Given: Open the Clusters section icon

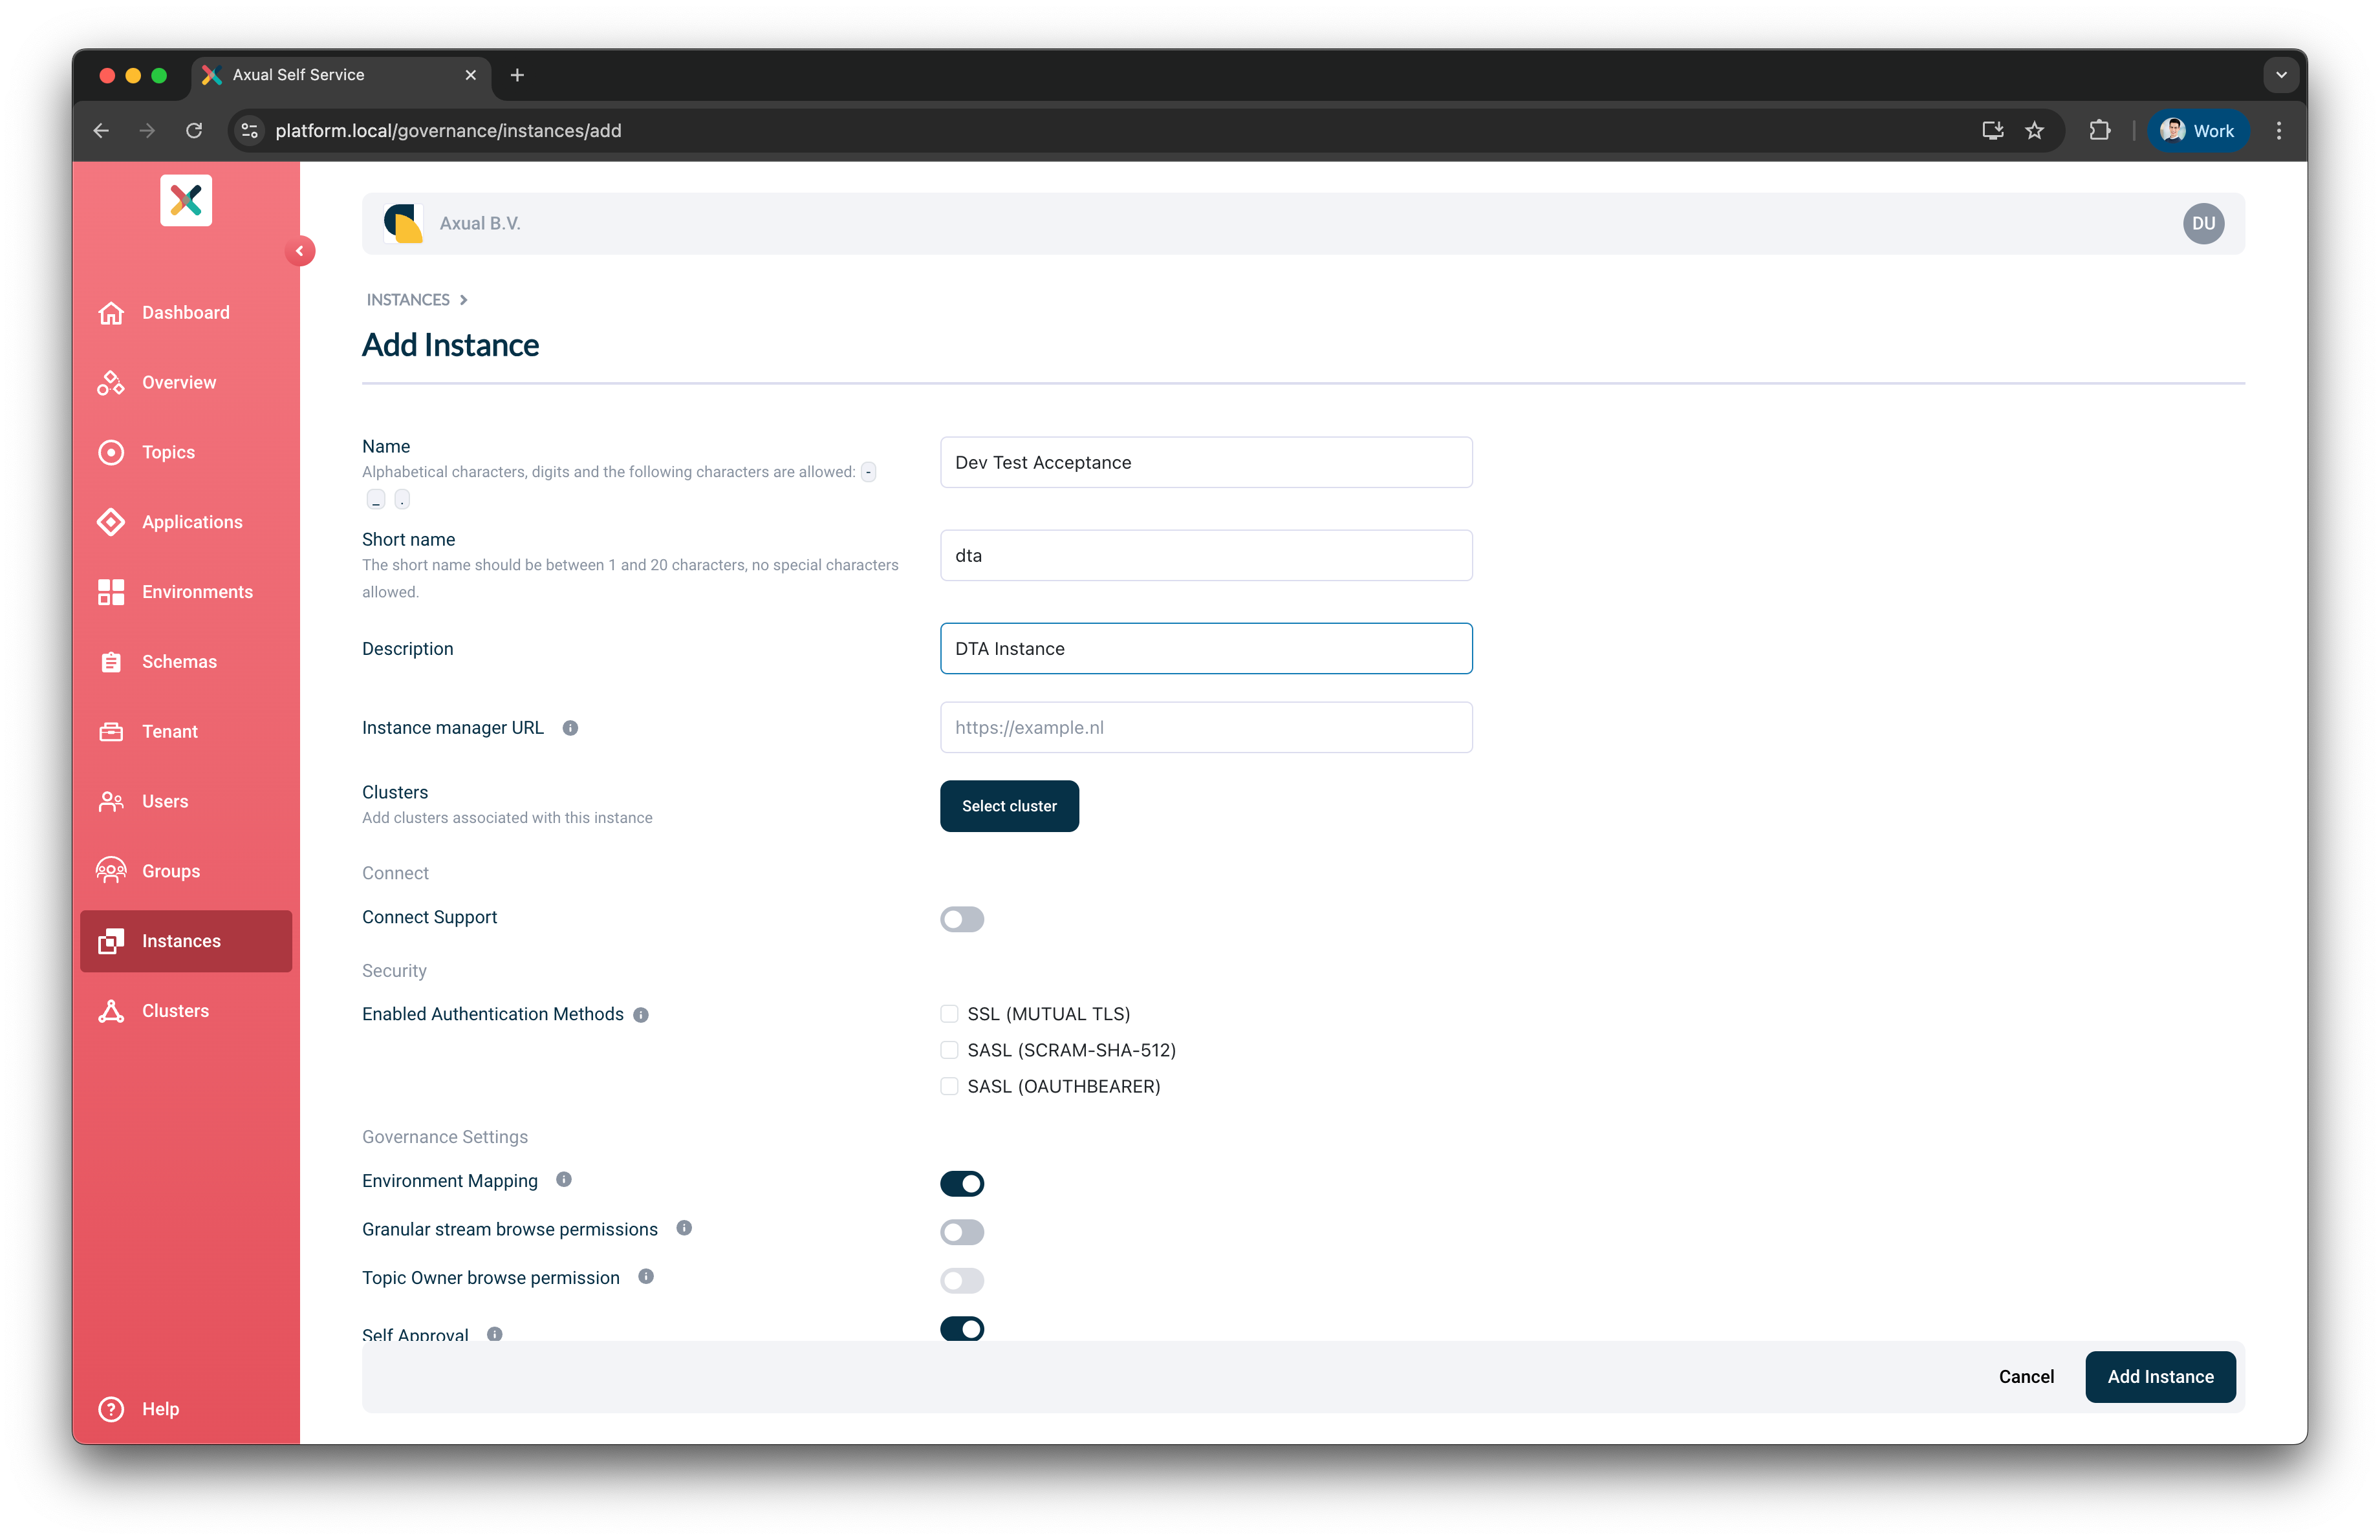Looking at the screenshot, I should 111,1011.
